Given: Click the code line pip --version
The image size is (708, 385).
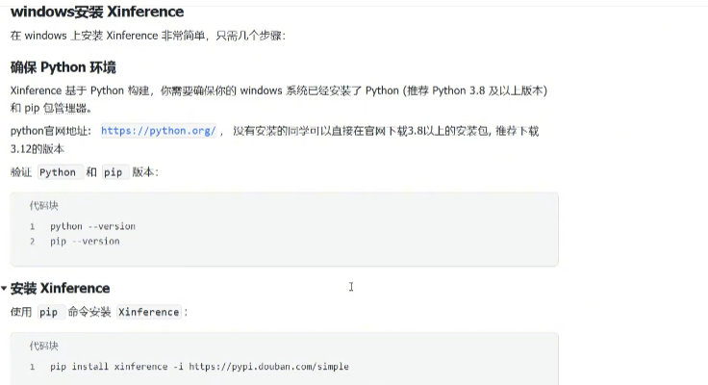Looking at the screenshot, I should click(x=85, y=242).
